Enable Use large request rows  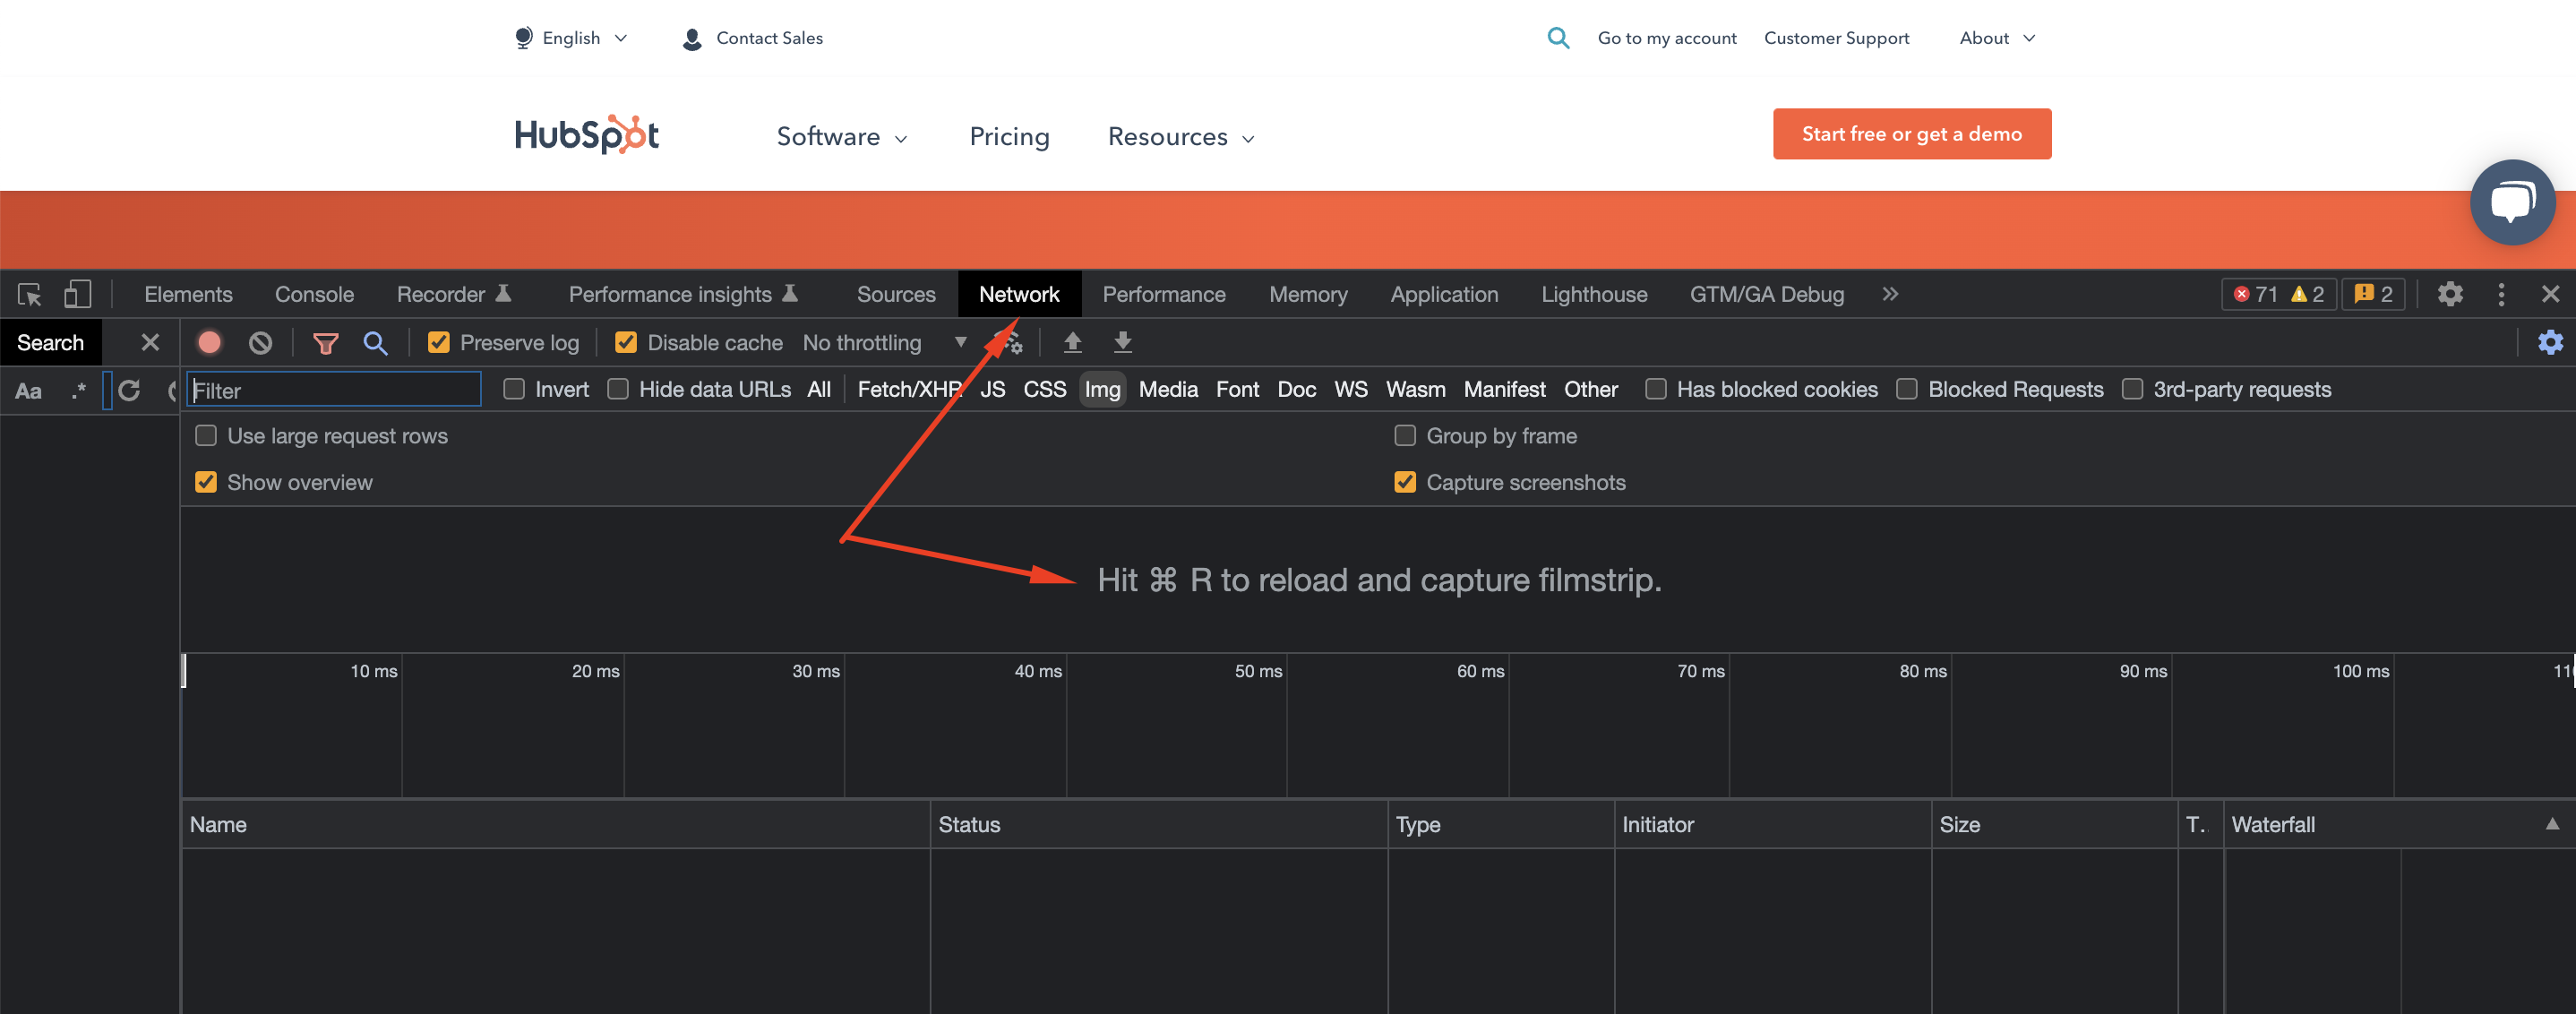point(206,436)
